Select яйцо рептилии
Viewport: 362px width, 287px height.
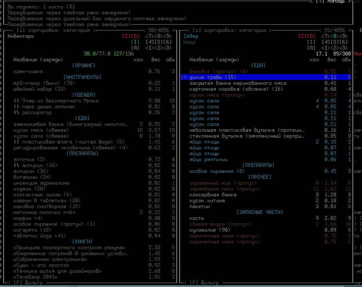270,159
